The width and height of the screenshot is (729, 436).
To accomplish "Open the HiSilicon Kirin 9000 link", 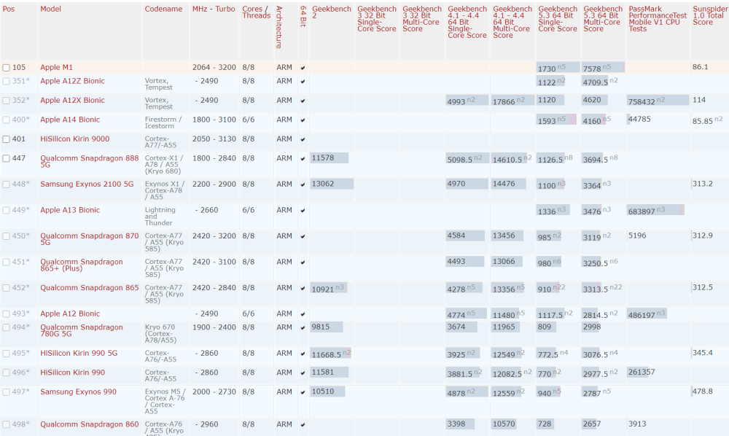I will click(x=75, y=139).
